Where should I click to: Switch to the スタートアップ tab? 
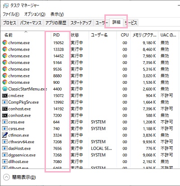point(81,23)
